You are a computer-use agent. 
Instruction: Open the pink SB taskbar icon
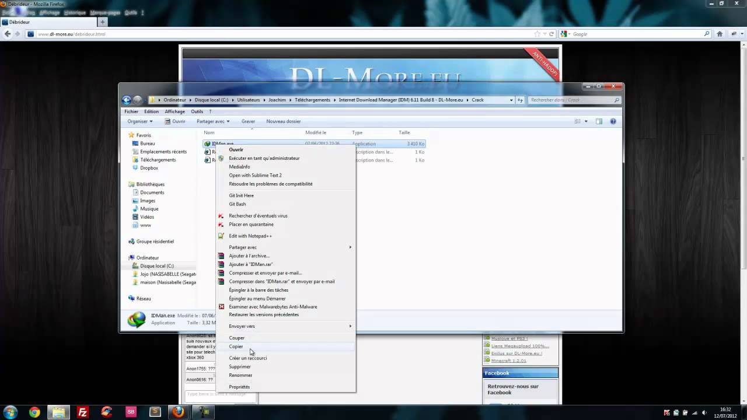click(x=131, y=412)
